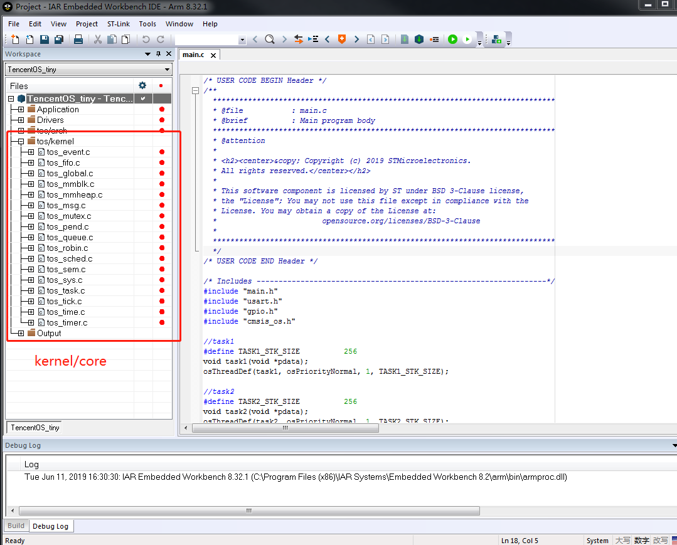677x545 pixels.
Task: Collapse the tos/kernel folder node
Action: [x=21, y=141]
